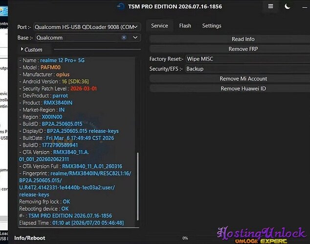
Task: Click the 0% progress bar
Action: tap(185, 238)
